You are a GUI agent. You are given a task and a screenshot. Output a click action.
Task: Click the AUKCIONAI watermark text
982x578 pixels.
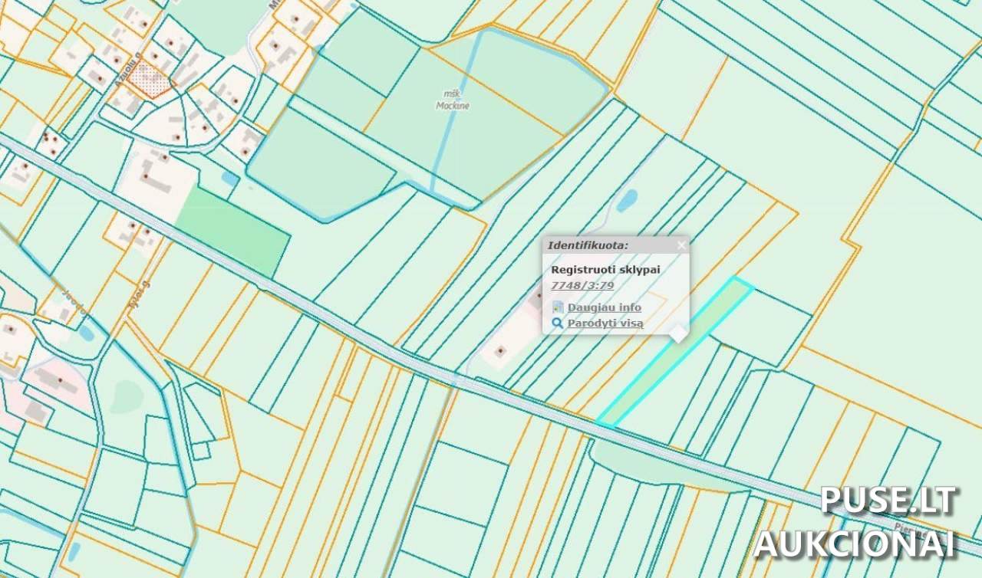pos(855,543)
